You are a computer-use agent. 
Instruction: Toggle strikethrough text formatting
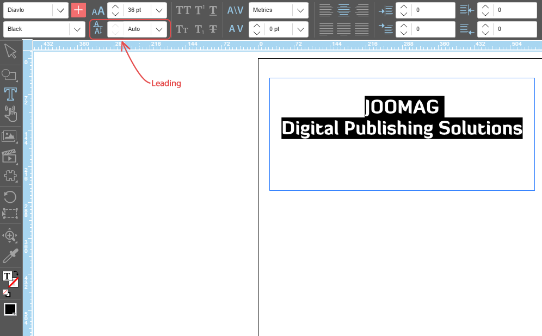[x=213, y=29]
